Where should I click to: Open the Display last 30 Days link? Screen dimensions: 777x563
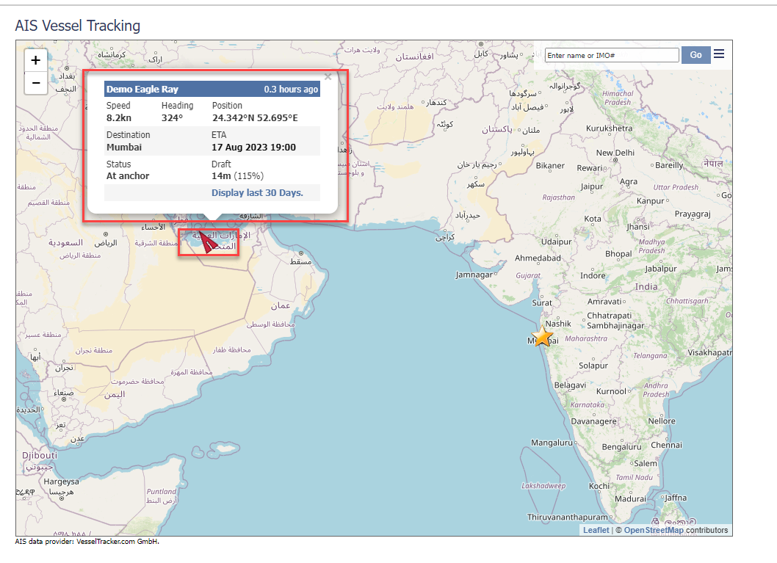pyautogui.click(x=257, y=192)
